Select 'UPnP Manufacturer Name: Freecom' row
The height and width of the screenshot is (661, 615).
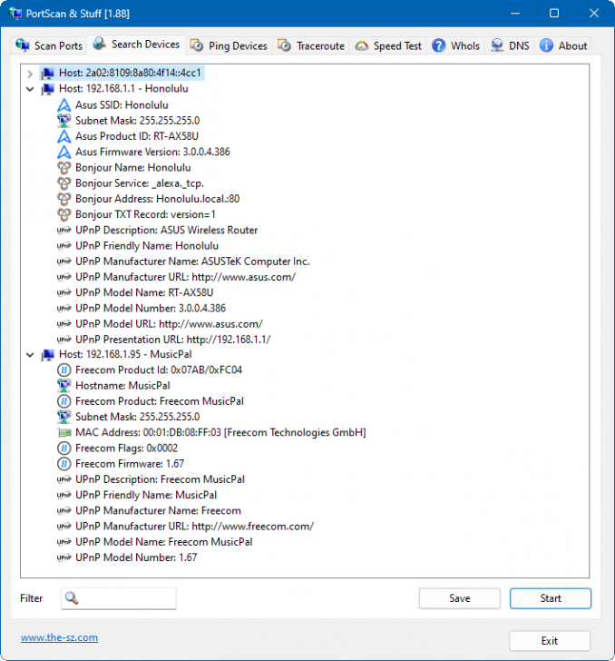click(158, 510)
